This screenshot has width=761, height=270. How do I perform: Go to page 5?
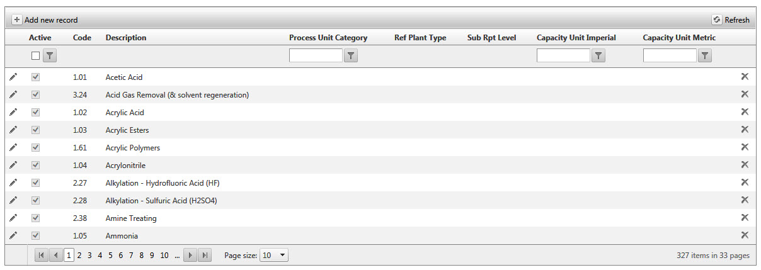click(110, 256)
